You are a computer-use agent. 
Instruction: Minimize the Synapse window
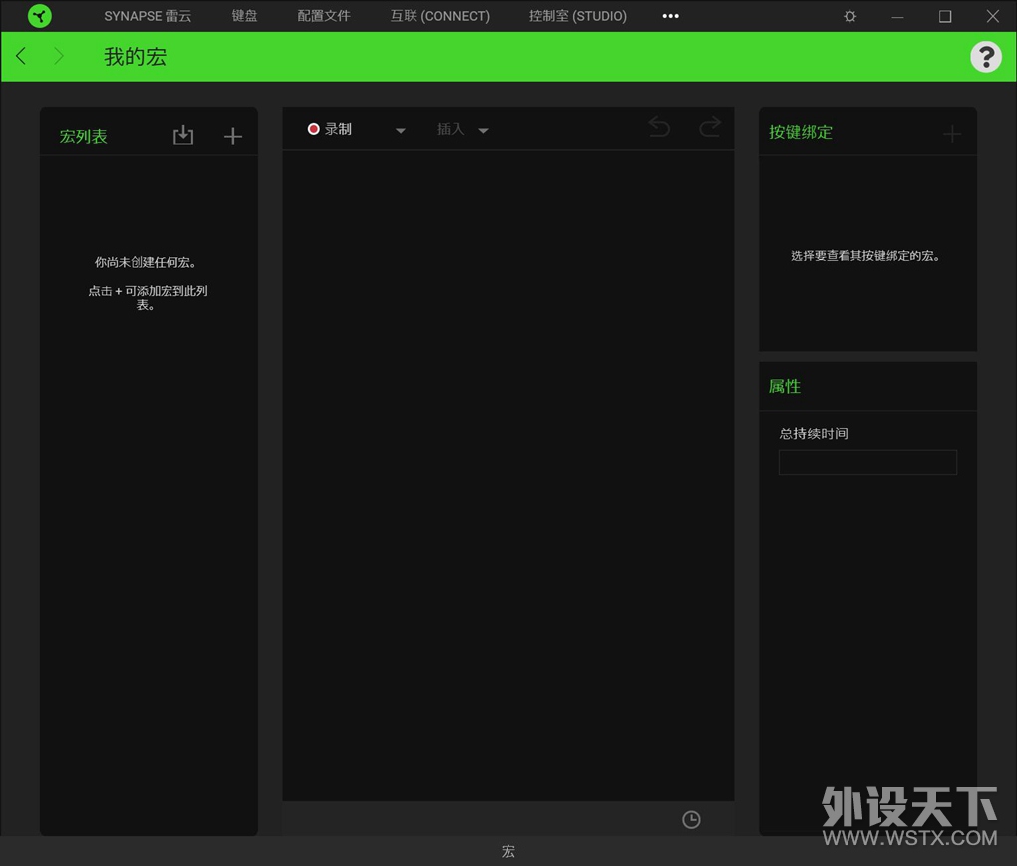click(897, 16)
